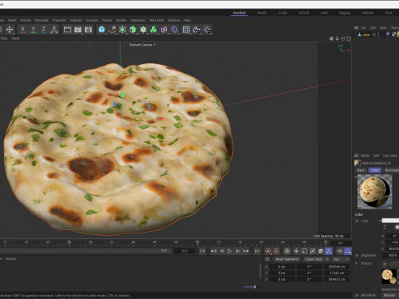
Task: Click the purple Deformer bend icon
Action: click(175, 29)
